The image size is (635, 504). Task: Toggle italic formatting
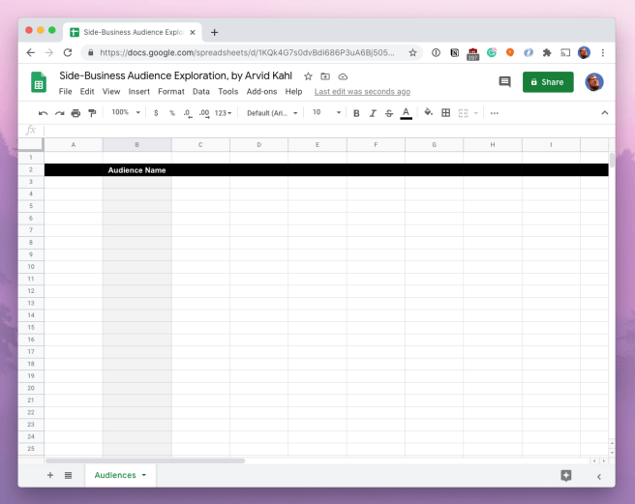(x=373, y=113)
